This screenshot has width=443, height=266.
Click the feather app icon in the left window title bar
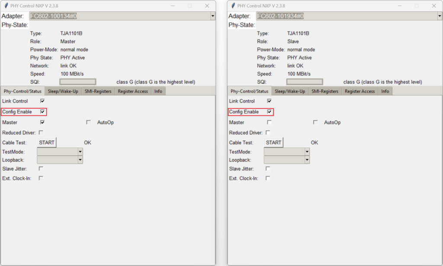tap(6, 6)
